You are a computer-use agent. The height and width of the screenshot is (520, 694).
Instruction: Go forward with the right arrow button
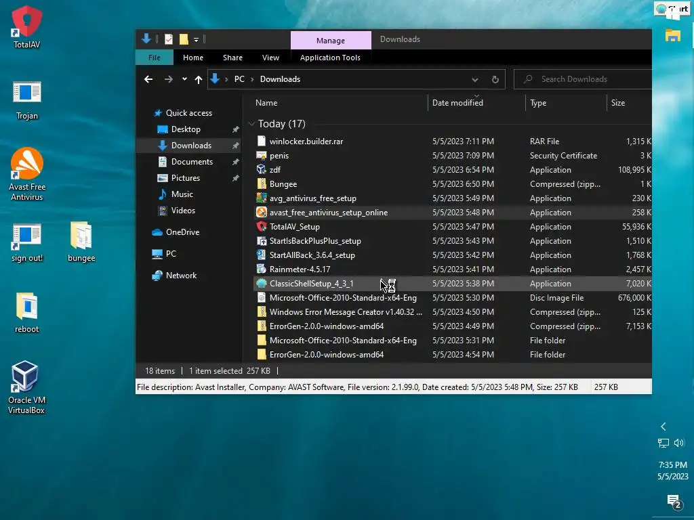[x=169, y=79]
